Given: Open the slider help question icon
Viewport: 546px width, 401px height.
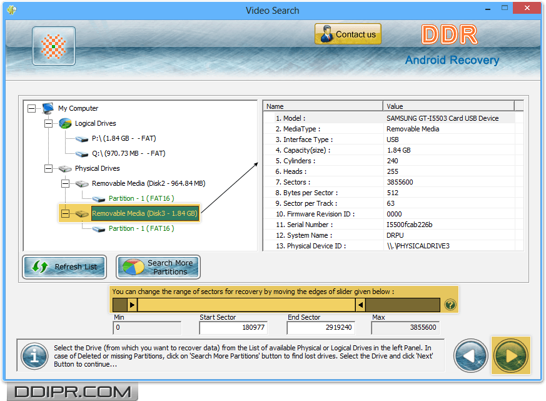Looking at the screenshot, I should click(450, 305).
